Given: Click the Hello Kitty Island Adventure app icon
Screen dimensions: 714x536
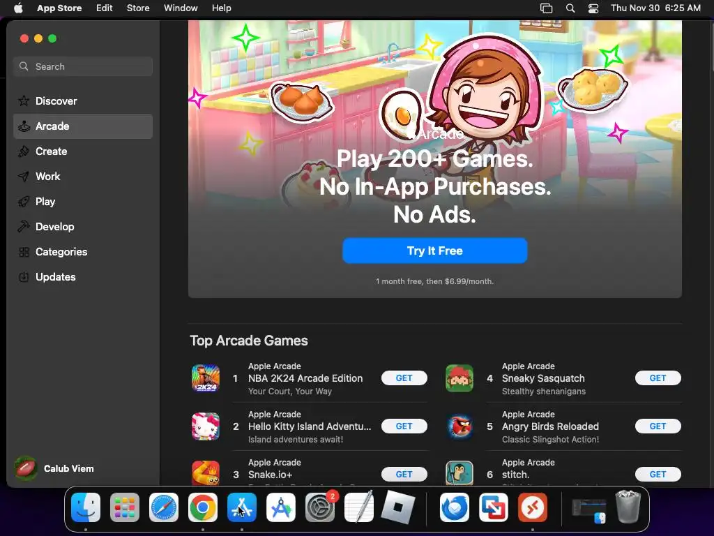Looking at the screenshot, I should (206, 426).
